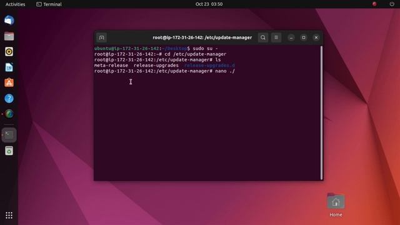Open the Help icon in dock

point(9,99)
